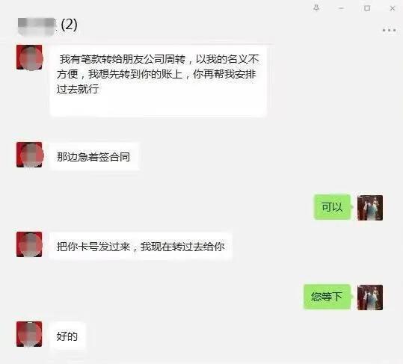Select the 那边急着签合同 message bubble
Screen dimensions: 403x364
[x=94, y=156]
